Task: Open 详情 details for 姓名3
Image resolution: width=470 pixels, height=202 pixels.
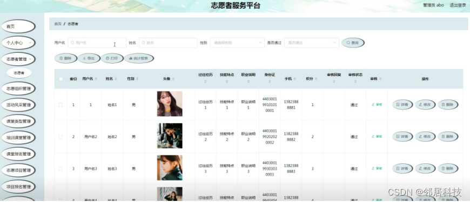Action: click(x=402, y=169)
